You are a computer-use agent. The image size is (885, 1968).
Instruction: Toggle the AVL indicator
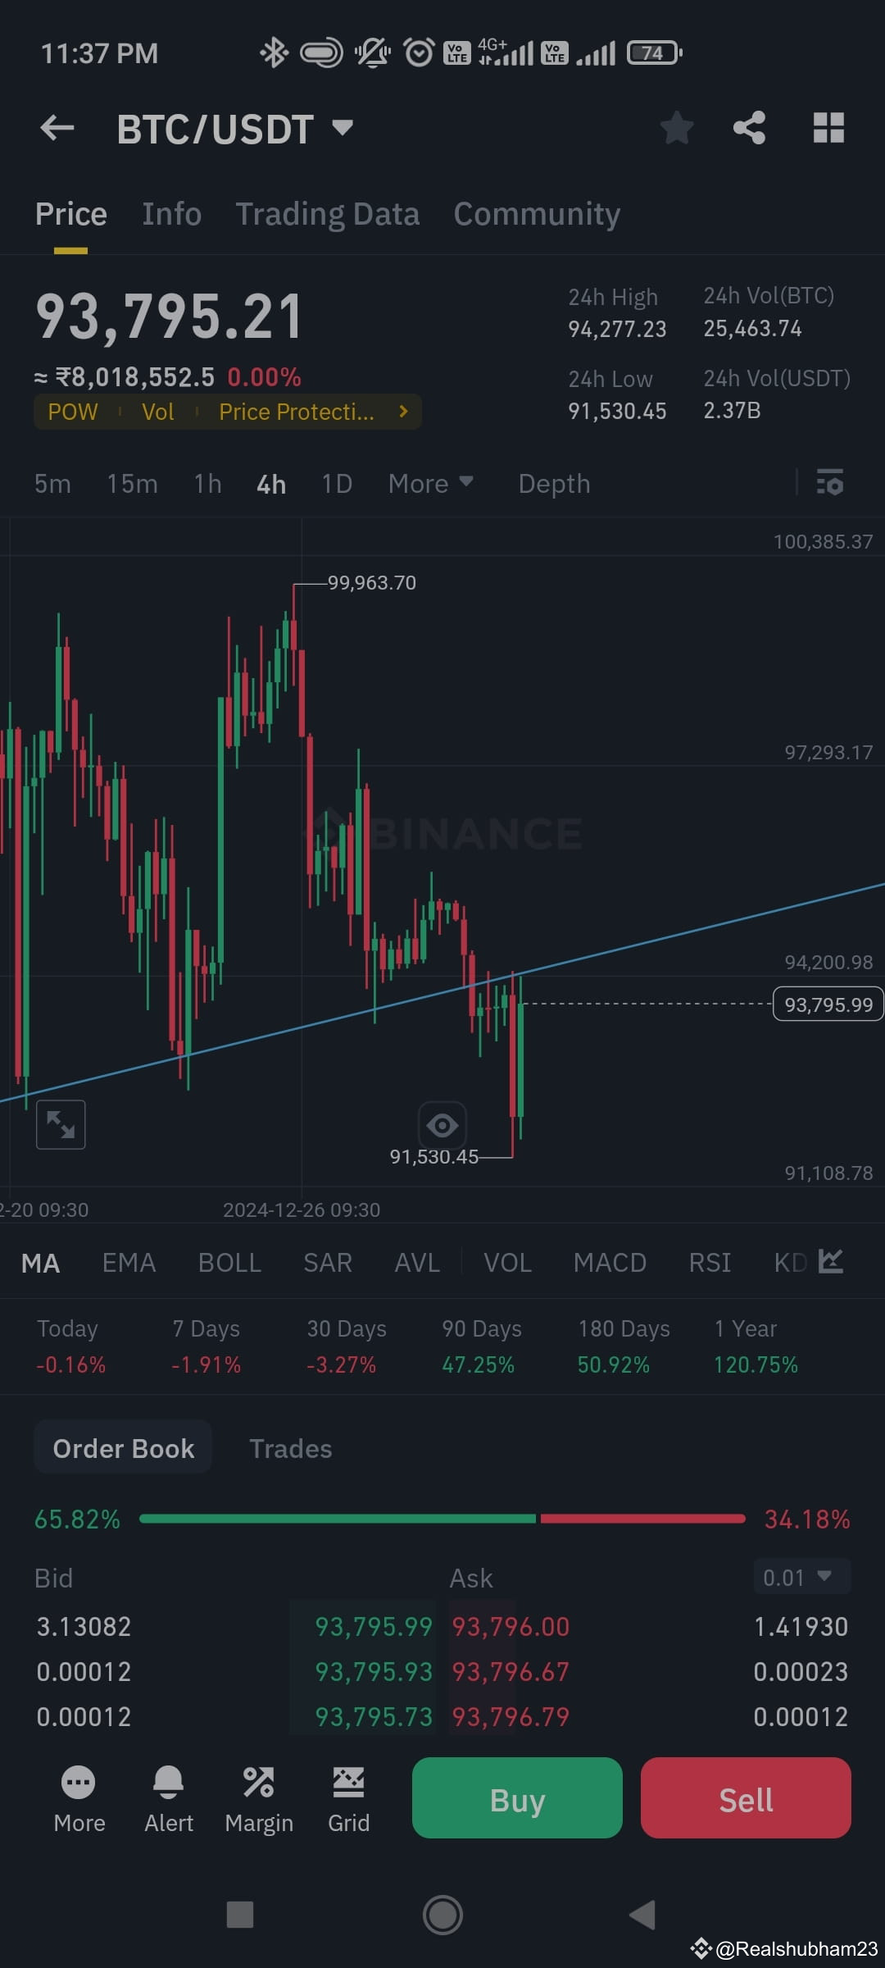point(417,1263)
